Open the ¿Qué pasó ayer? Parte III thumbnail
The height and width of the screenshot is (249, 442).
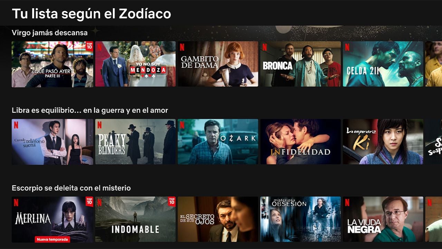[52, 64]
